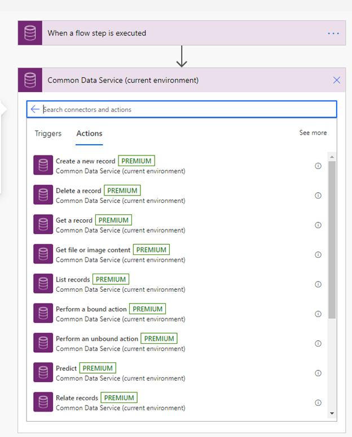Choose 'Relate records' action

tap(178, 402)
